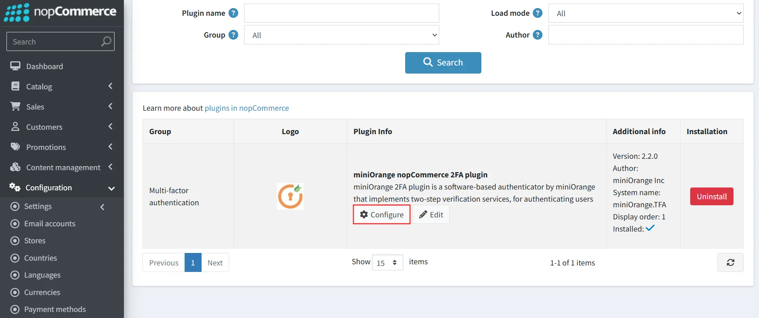Click the Load mode help icon
The image size is (759, 318).
tap(538, 13)
